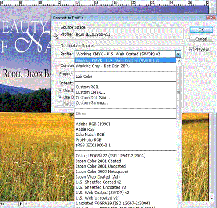Choose Custom Gamma... option
The width and height of the screenshot is (217, 208).
tap(125, 103)
